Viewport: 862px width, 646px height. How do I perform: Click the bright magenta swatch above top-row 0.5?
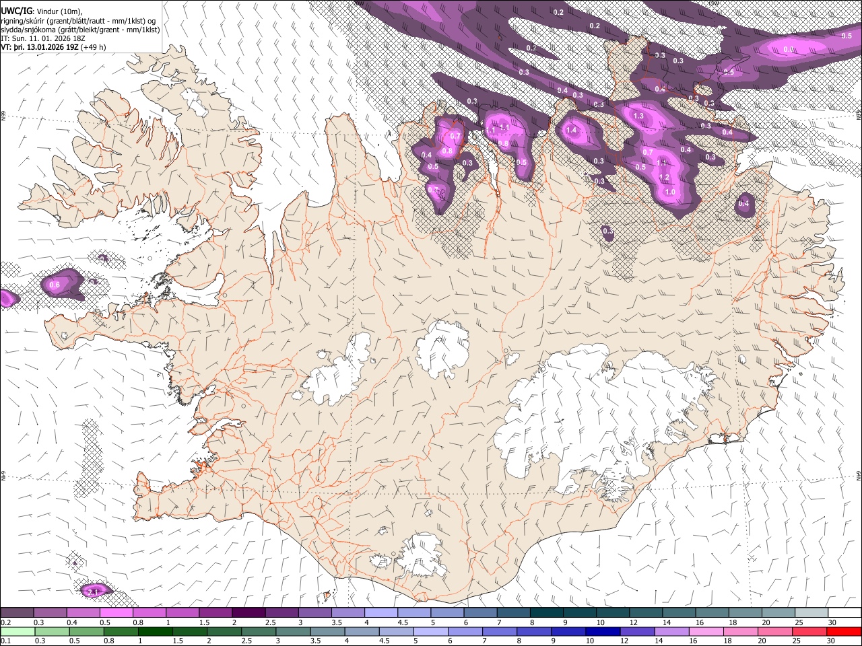pos(116,613)
